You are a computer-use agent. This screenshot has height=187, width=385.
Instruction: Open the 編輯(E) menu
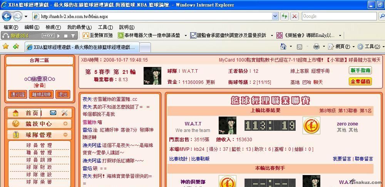tap(32, 27)
